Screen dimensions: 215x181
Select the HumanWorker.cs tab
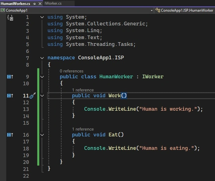(x=15, y=4)
